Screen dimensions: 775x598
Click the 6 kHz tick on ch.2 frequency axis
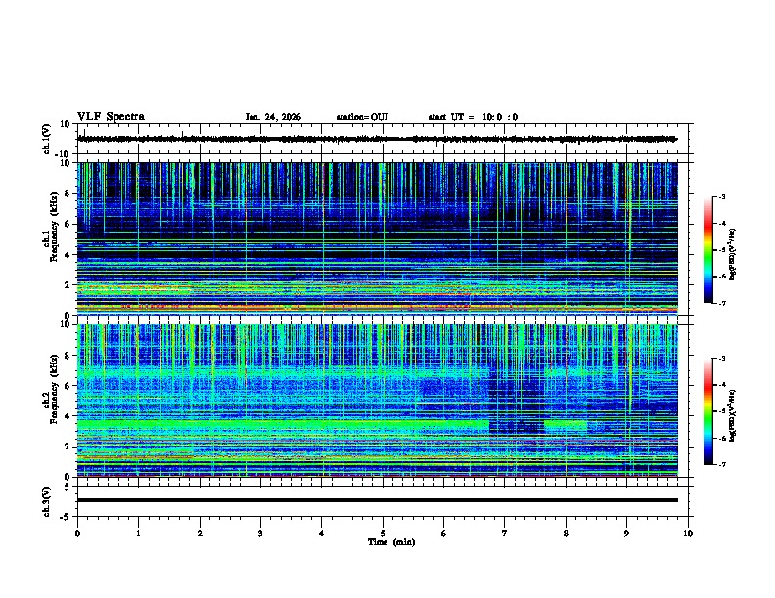point(68,386)
